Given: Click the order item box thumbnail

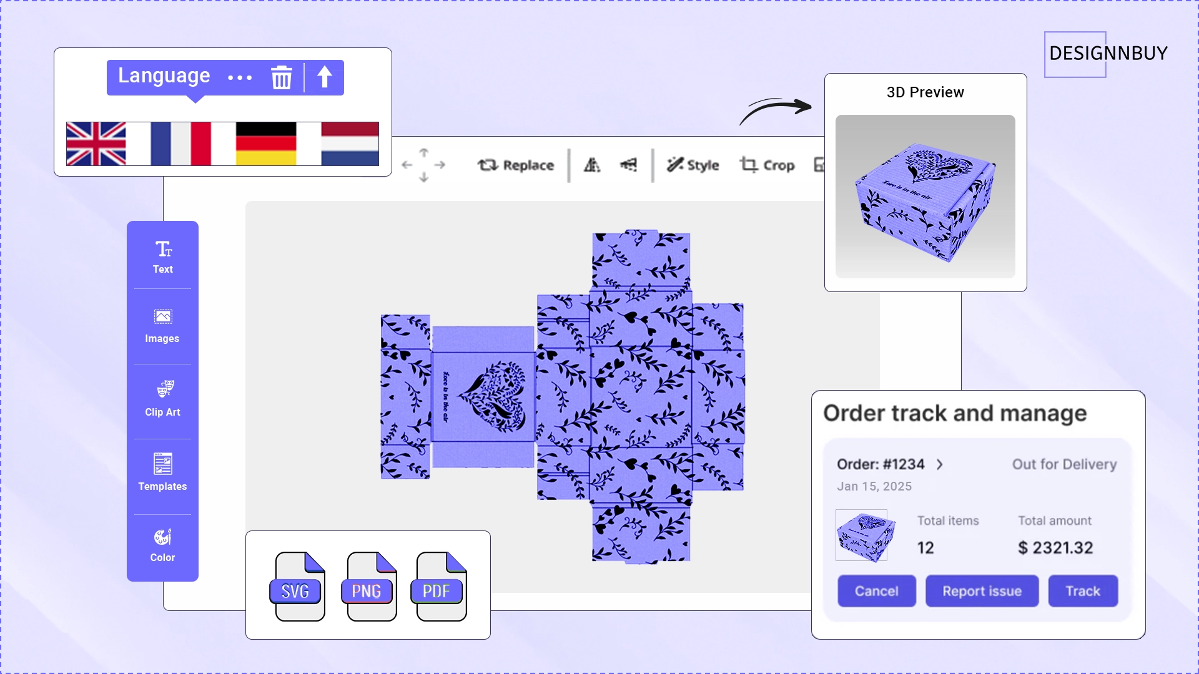Looking at the screenshot, I should 866,535.
